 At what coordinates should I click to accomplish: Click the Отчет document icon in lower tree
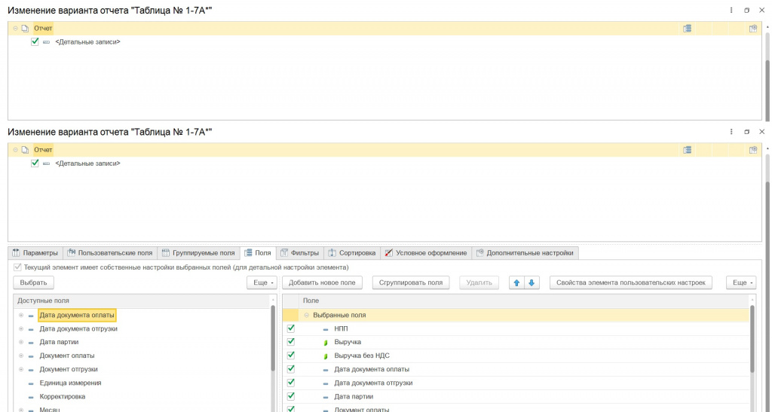point(25,150)
